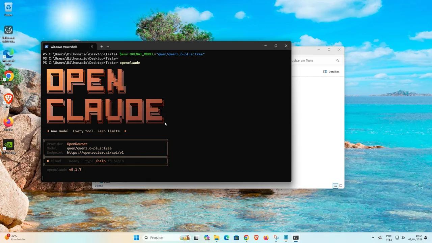Maximize the File Explorer window

point(329,50)
